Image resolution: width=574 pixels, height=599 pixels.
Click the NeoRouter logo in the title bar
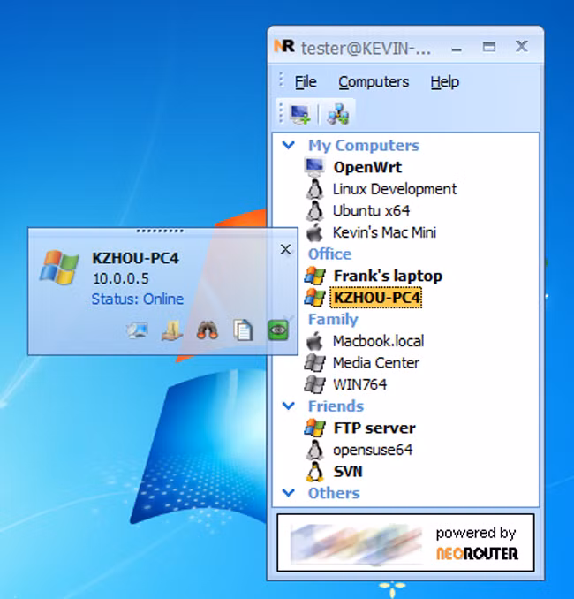284,46
